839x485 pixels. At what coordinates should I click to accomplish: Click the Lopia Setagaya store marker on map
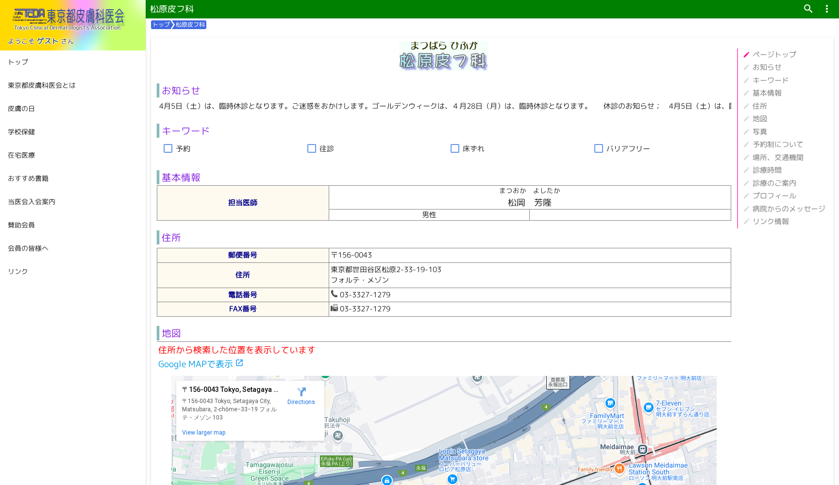(453, 479)
